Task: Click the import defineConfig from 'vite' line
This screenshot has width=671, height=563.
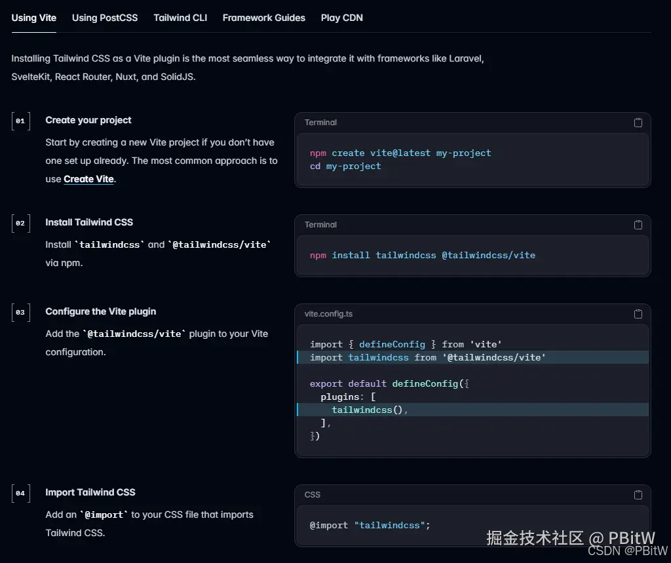Action: tap(406, 344)
